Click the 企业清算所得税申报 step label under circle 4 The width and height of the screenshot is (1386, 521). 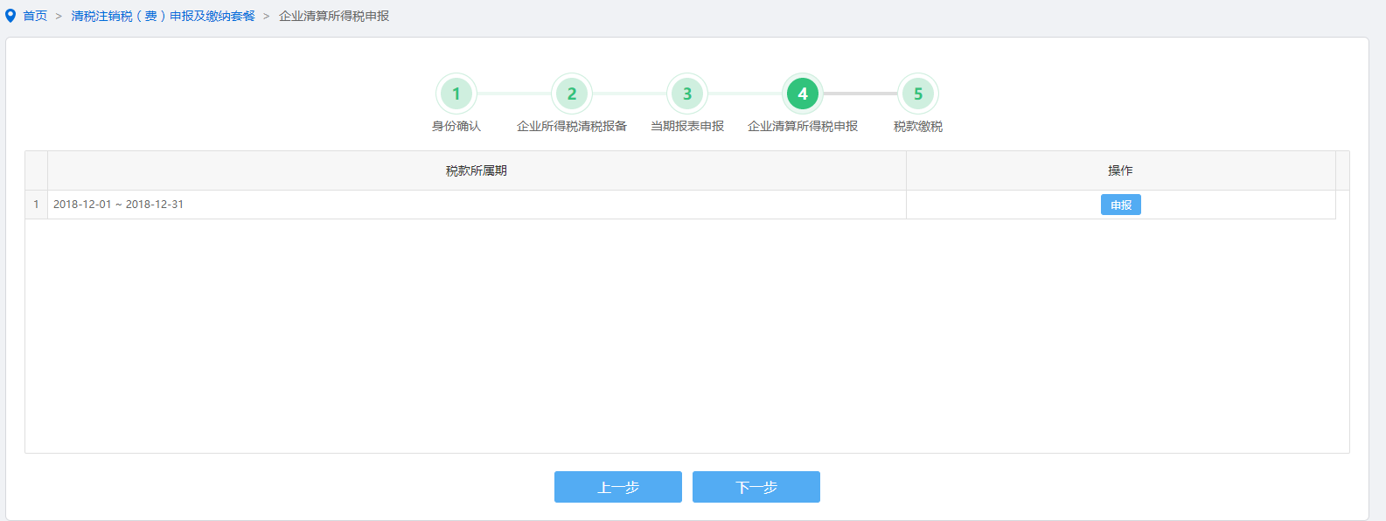coord(803,126)
